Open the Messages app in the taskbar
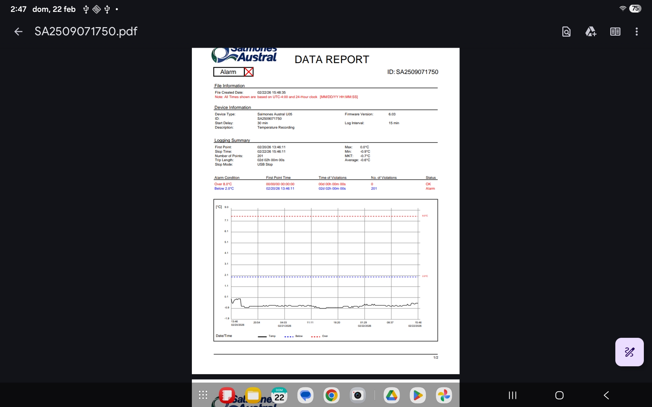Screen dimensions: 652x407 point(305,395)
